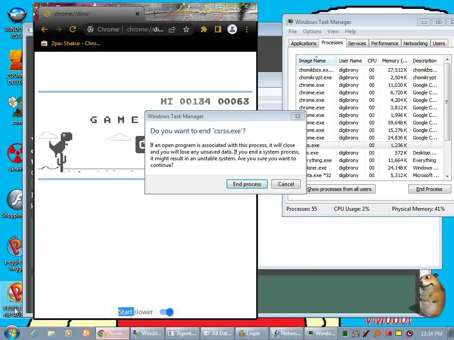
Task: Open Chrome side panel icon
Action: 218,29
